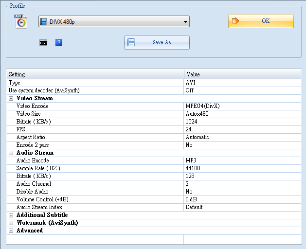The image size is (306, 249).
Task: Toggle the Disable Audio value
Action: [x=243, y=192]
